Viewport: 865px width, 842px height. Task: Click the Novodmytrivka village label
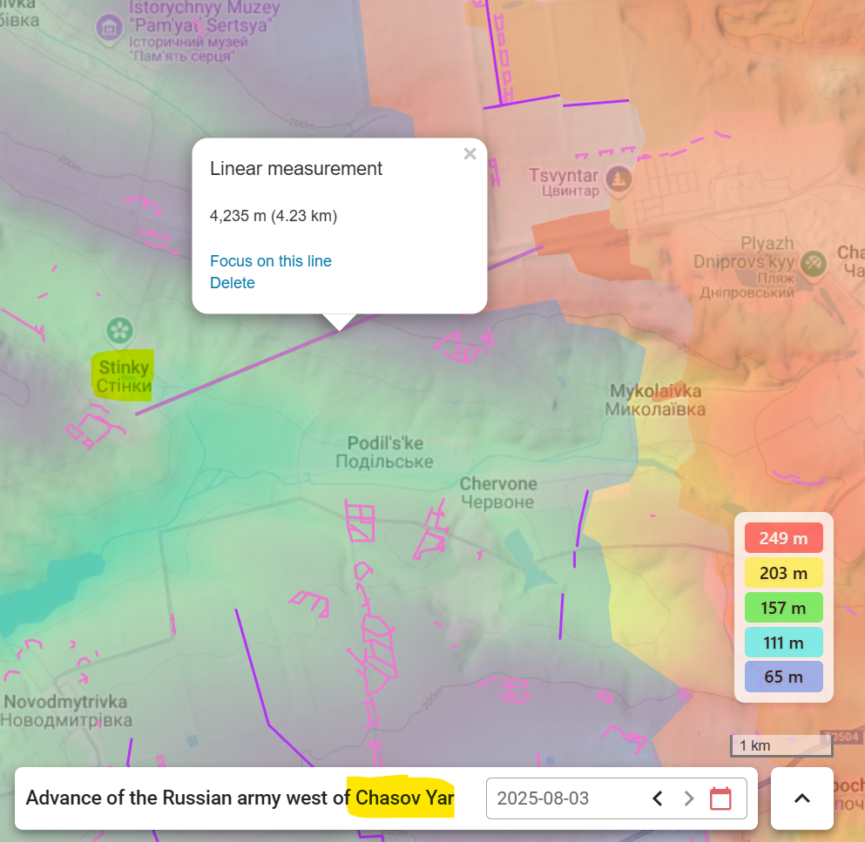click(65, 711)
